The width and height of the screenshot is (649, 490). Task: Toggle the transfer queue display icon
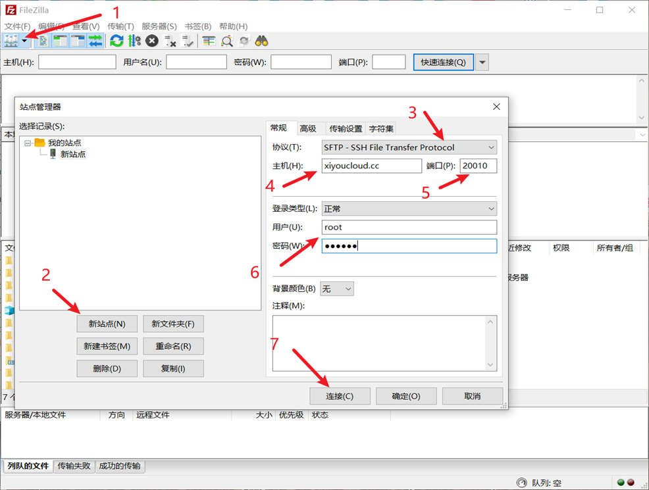(95, 41)
